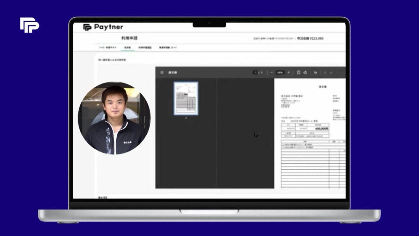This screenshot has height=236, width=419.
Task: Click the 利用申請 page heading
Action: pyautogui.click(x=129, y=38)
